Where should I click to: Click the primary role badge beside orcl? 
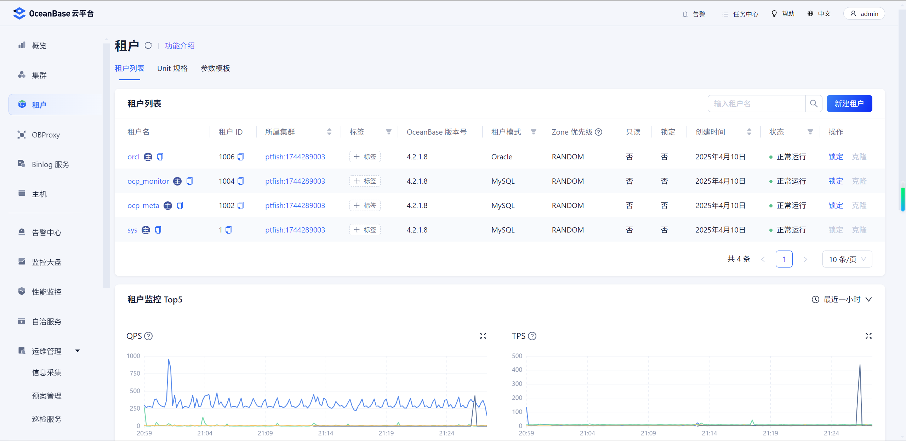pyautogui.click(x=148, y=157)
